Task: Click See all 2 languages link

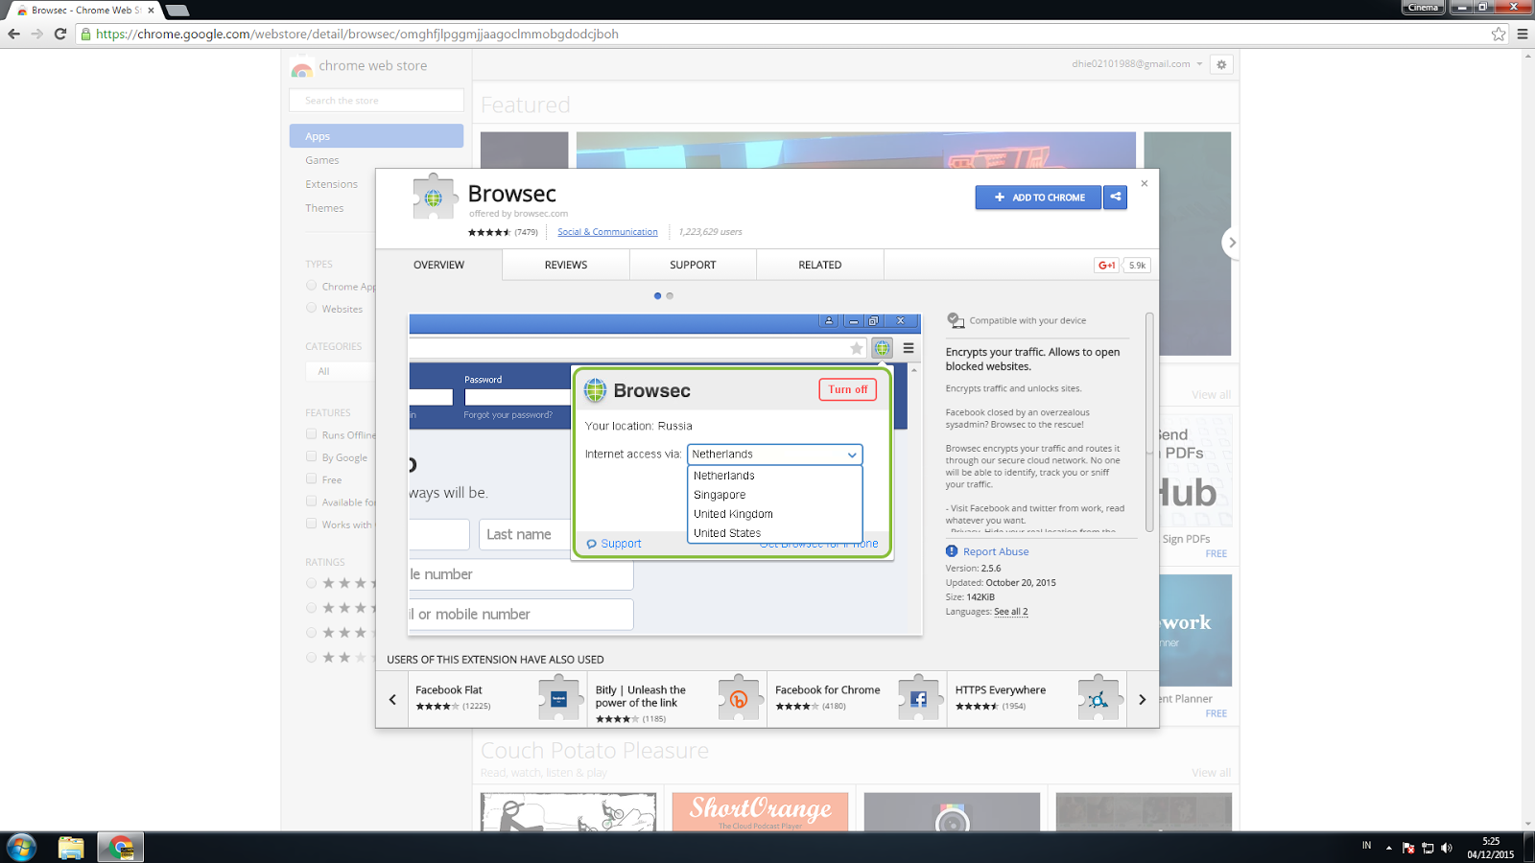Action: (x=1011, y=612)
